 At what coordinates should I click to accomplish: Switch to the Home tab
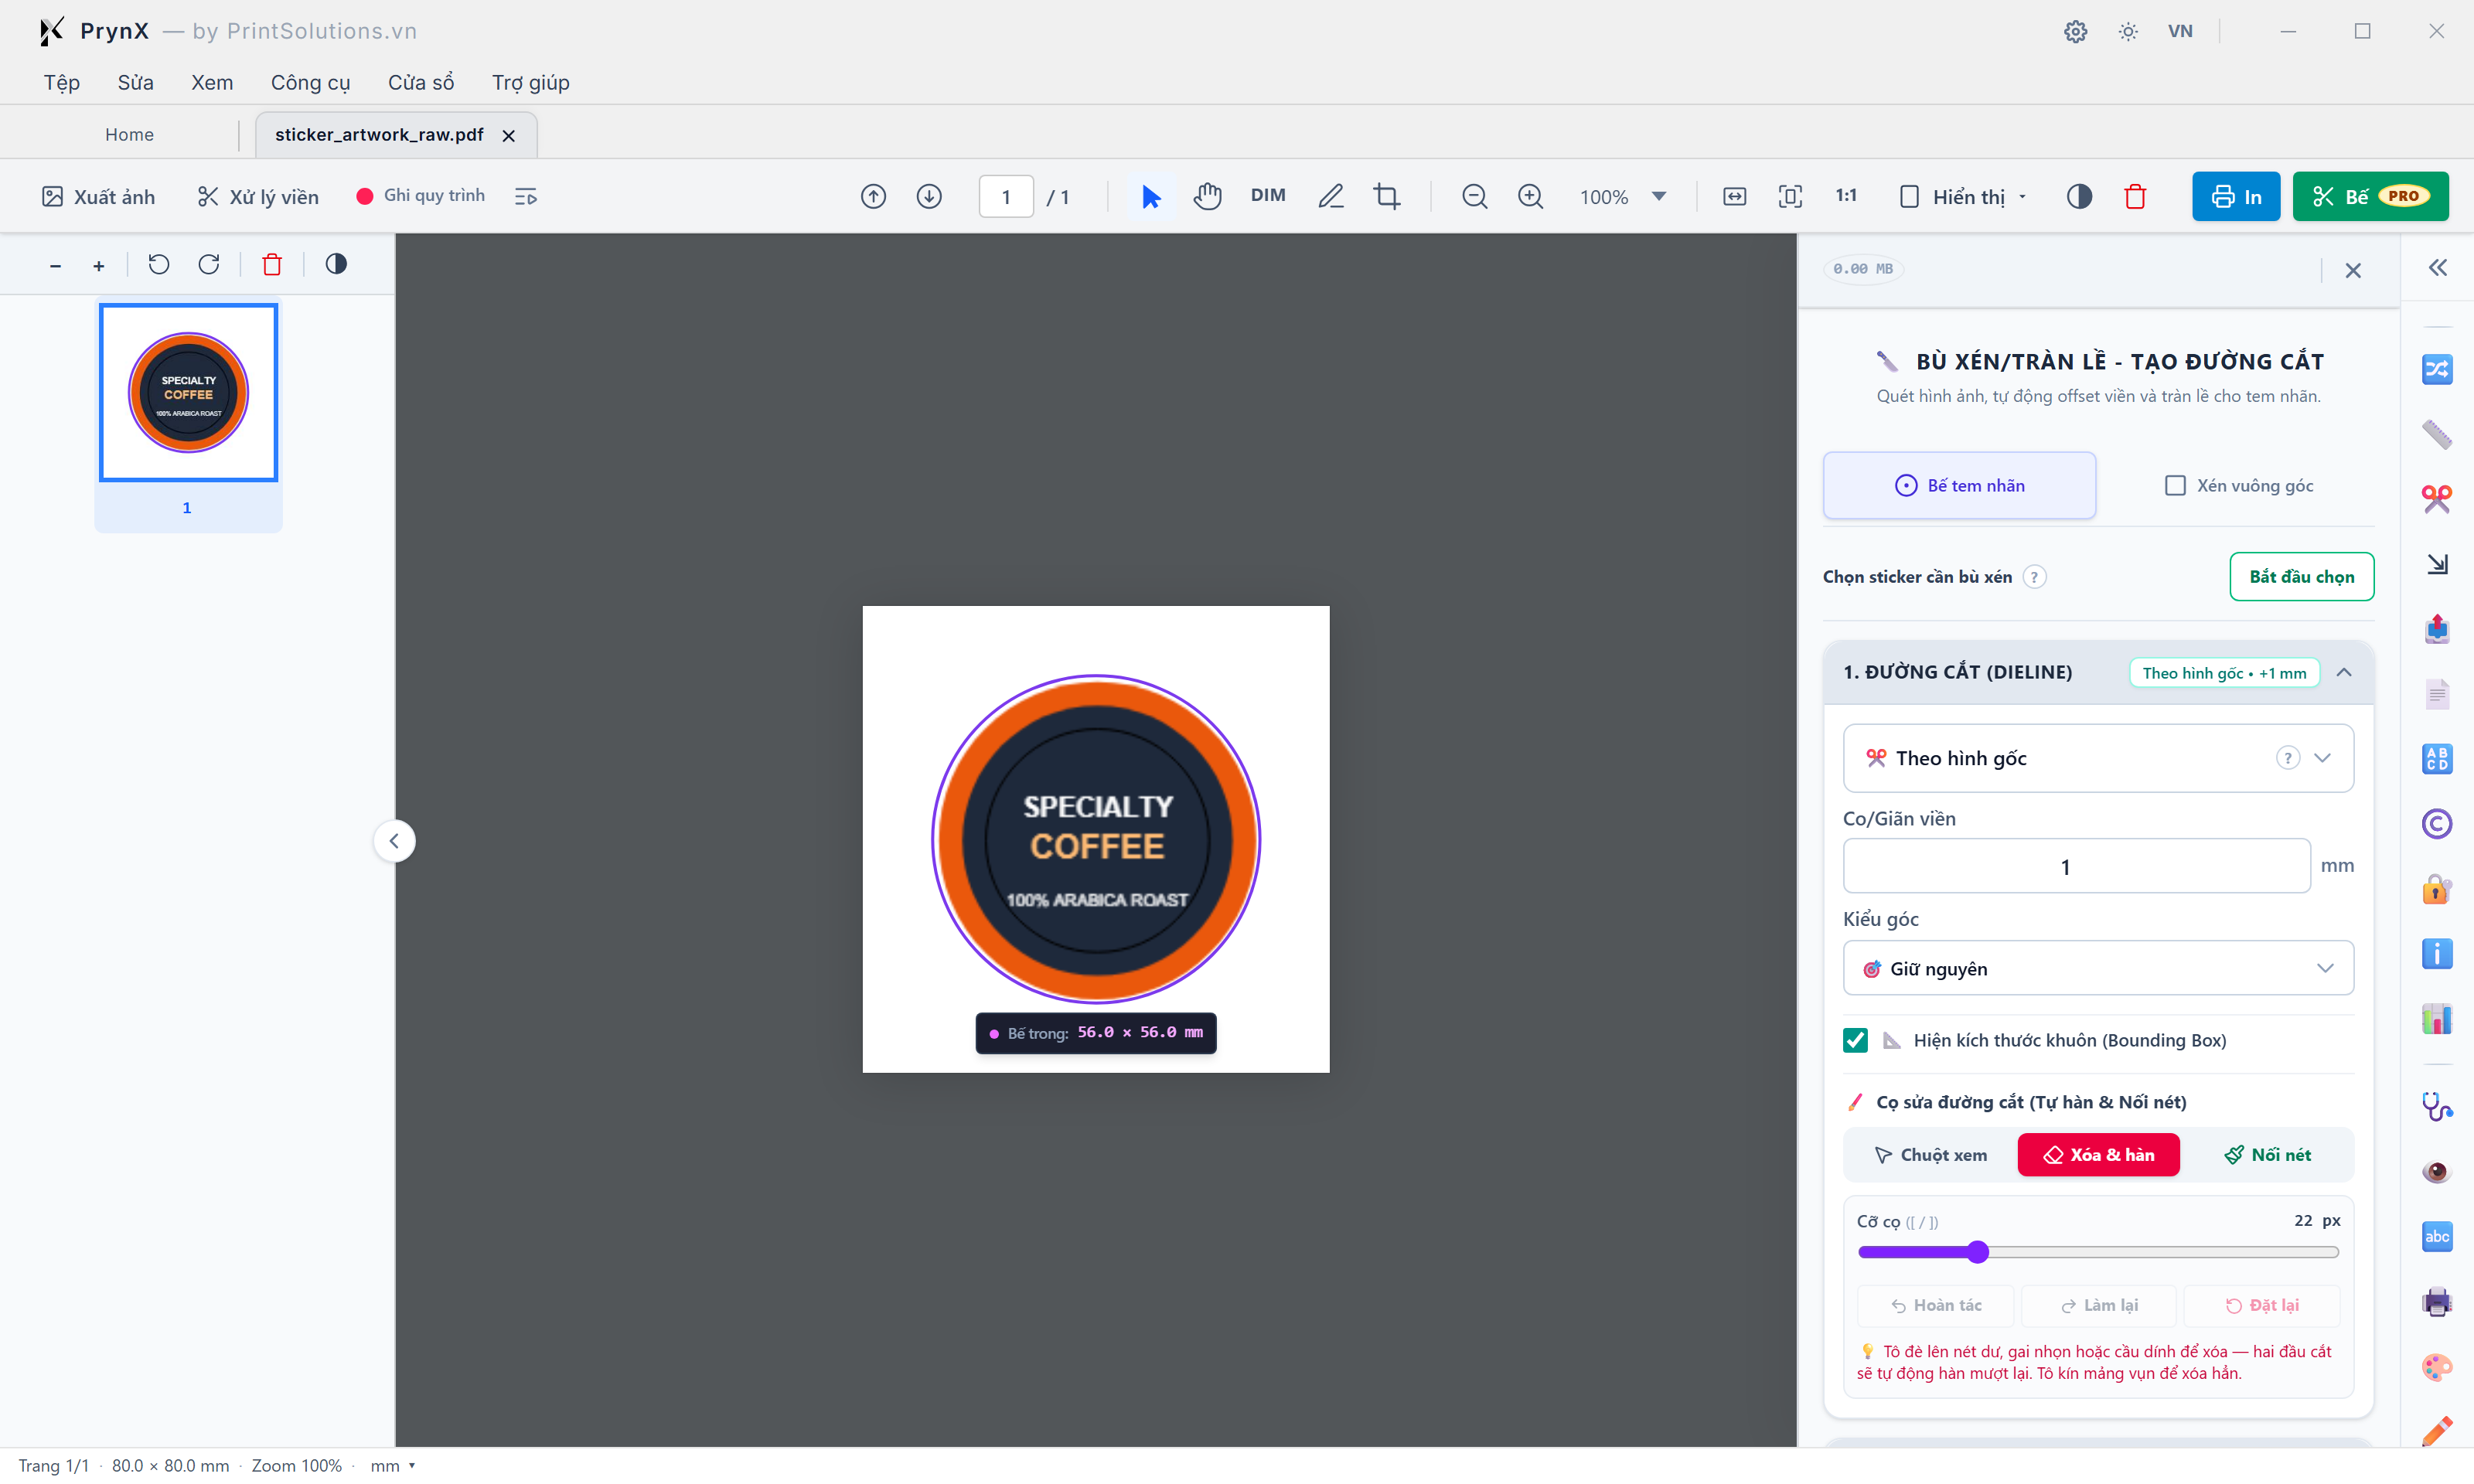(x=129, y=135)
